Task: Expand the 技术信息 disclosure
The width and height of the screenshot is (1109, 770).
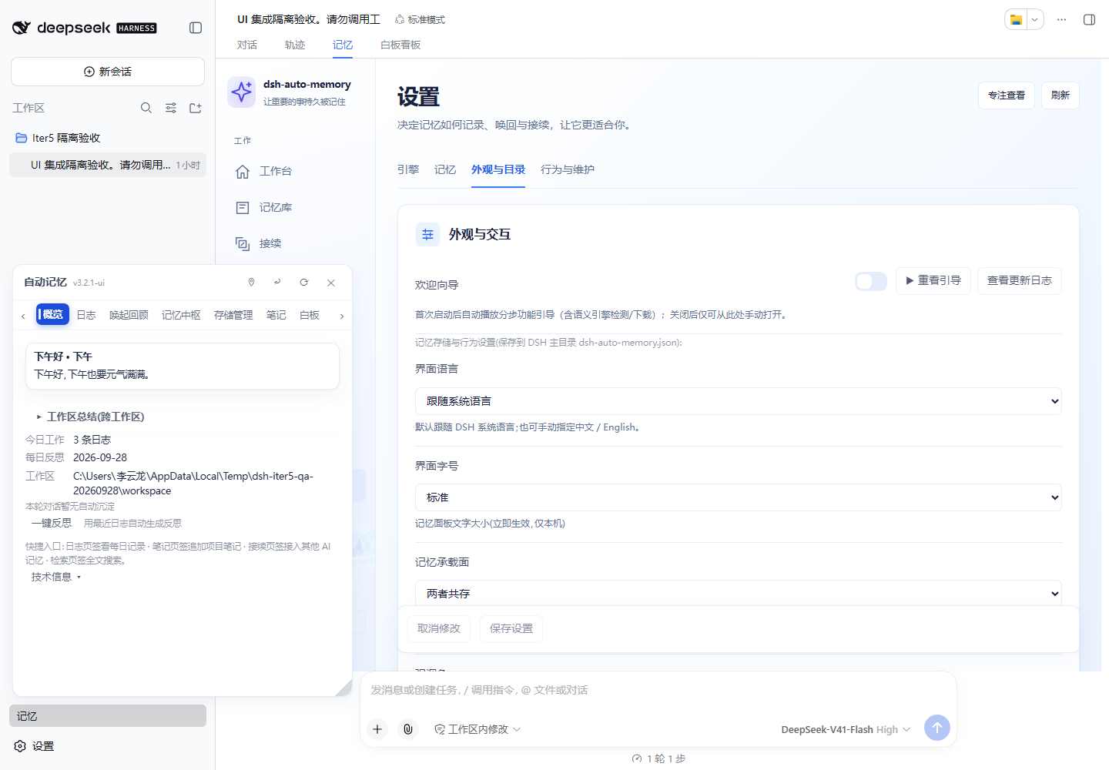Action: 56,577
